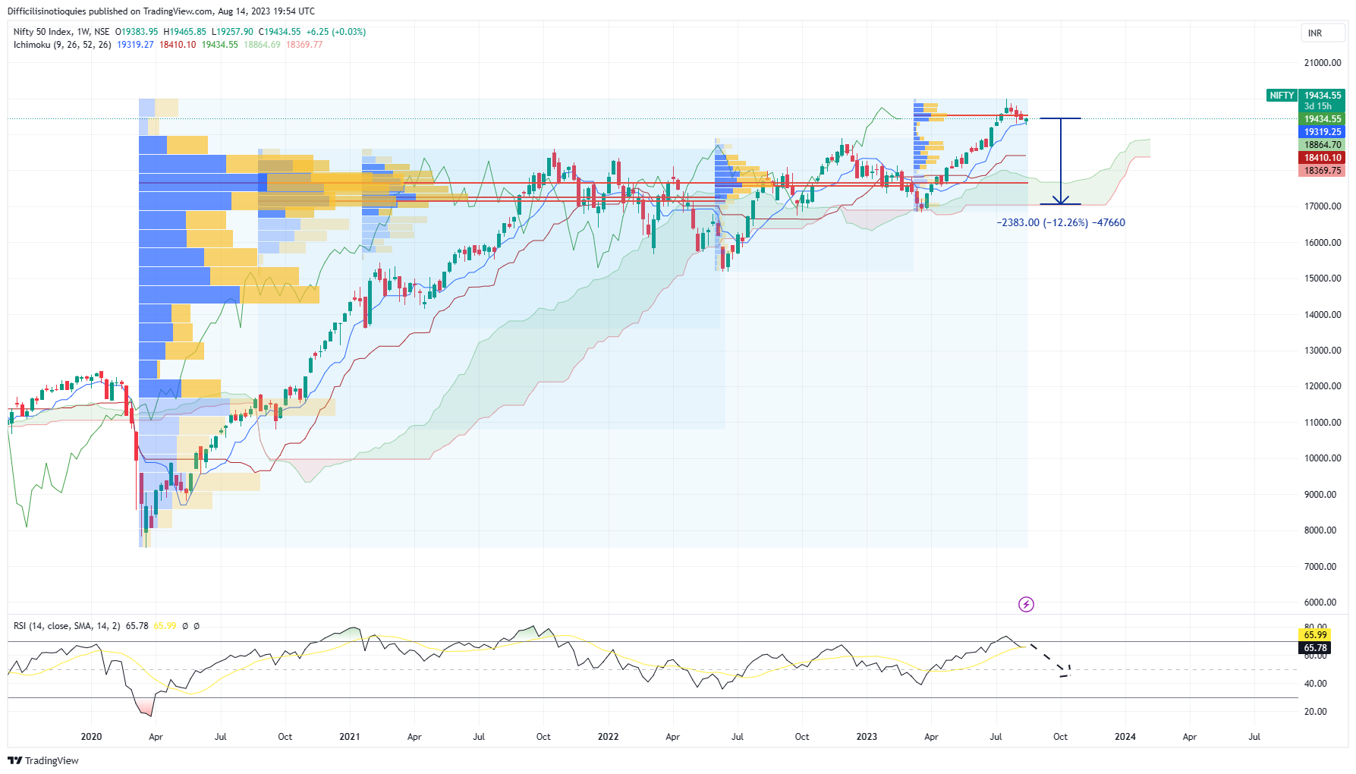
Task: Click the Ichimoku (9, 26, 52, 26) indicator legend
Action: coord(62,45)
